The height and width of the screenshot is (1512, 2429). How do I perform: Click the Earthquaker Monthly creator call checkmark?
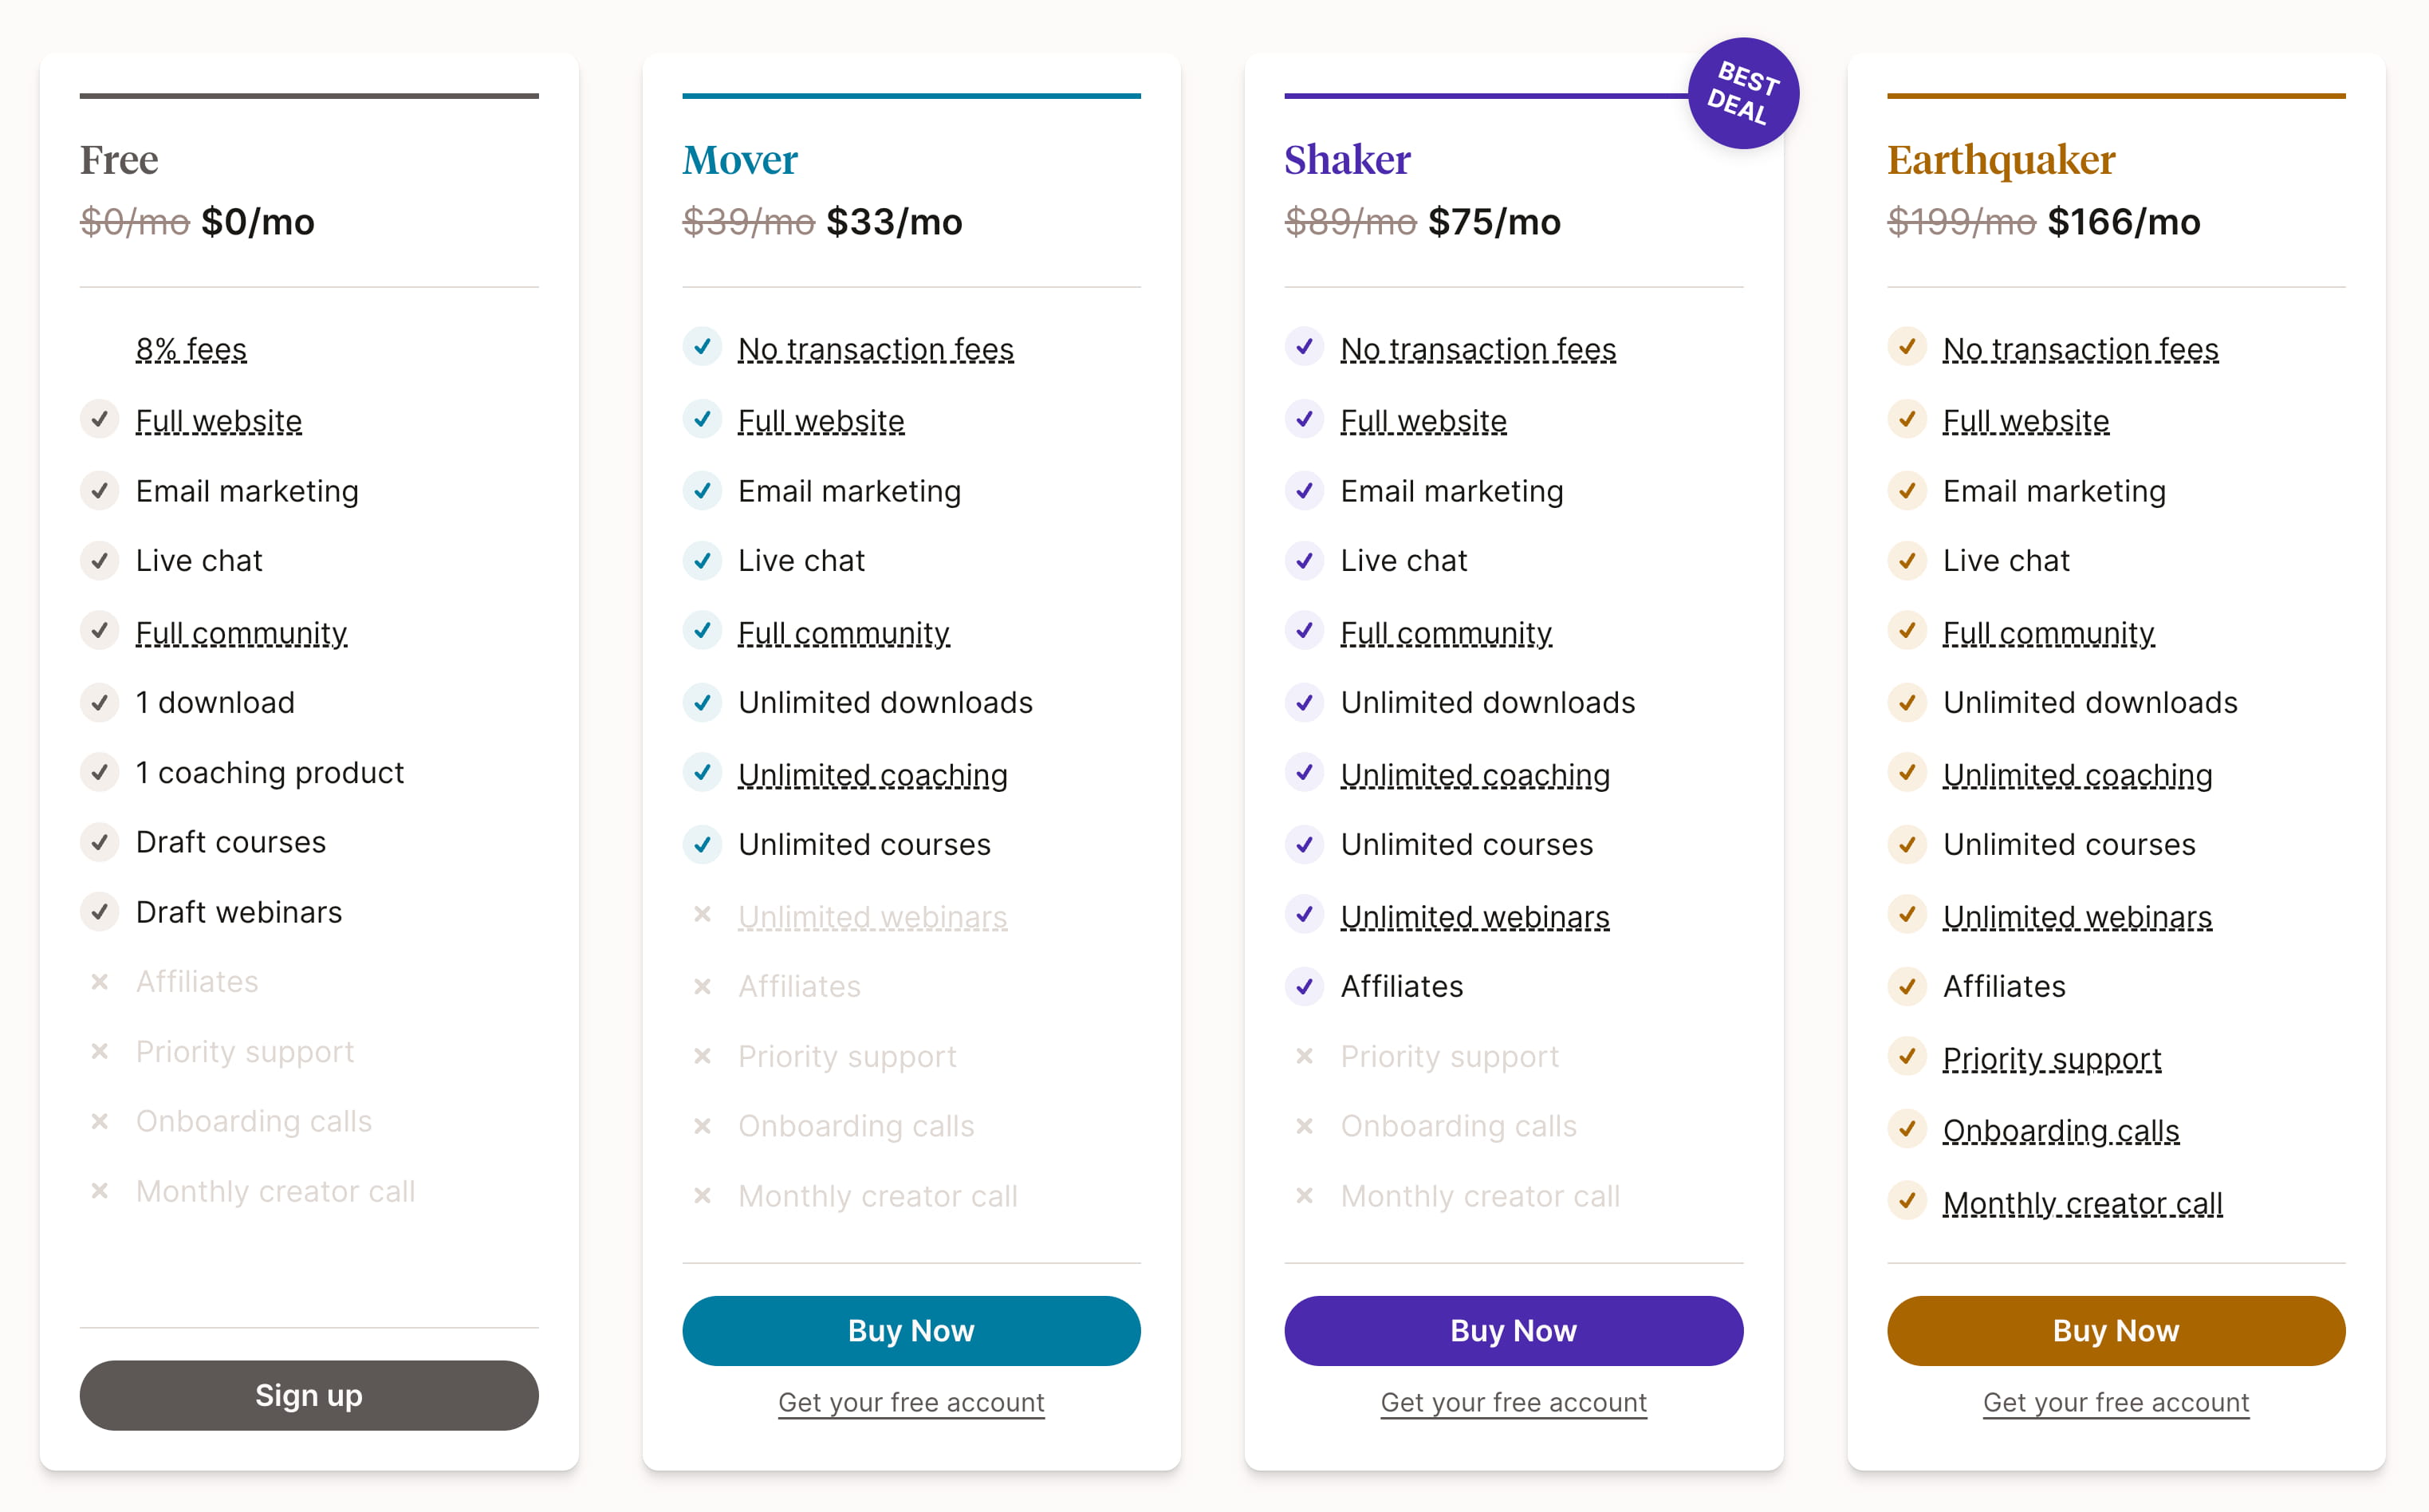pos(1906,1200)
